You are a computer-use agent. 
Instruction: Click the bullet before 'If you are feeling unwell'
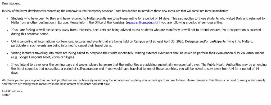pos(7,30)
